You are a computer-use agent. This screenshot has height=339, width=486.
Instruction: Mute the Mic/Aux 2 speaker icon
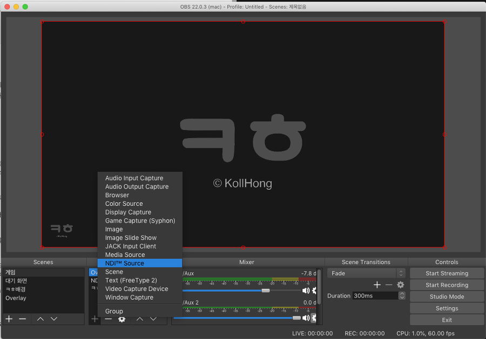[x=306, y=318]
